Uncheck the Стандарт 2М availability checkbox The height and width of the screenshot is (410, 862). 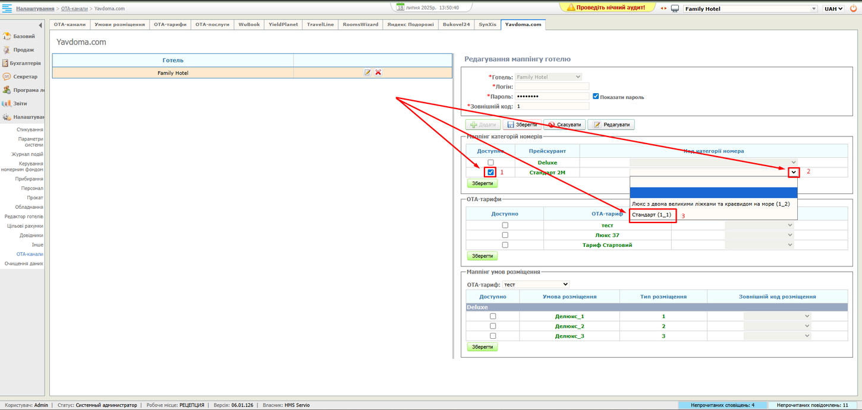[x=490, y=172]
